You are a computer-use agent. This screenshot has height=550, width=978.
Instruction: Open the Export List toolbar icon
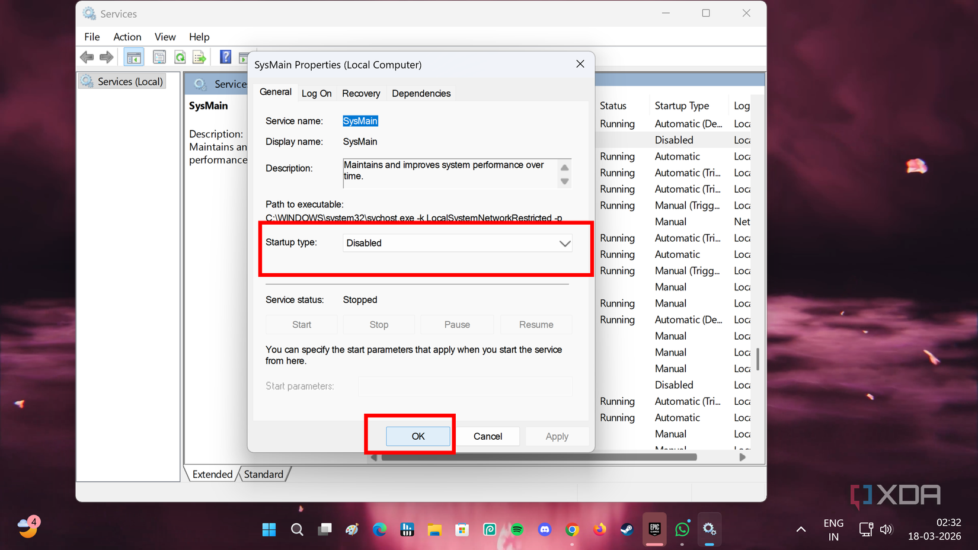pos(200,56)
